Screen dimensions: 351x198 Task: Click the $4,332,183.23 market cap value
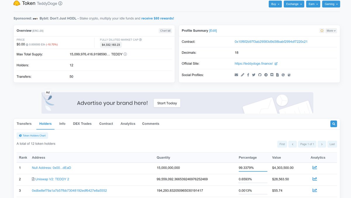111,45
